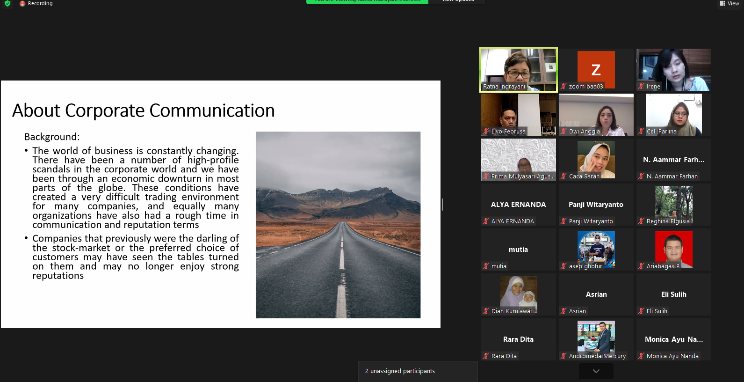This screenshot has height=382, width=744.
Task: Click muted mic icon beside Caca Sarah
Action: click(x=564, y=176)
